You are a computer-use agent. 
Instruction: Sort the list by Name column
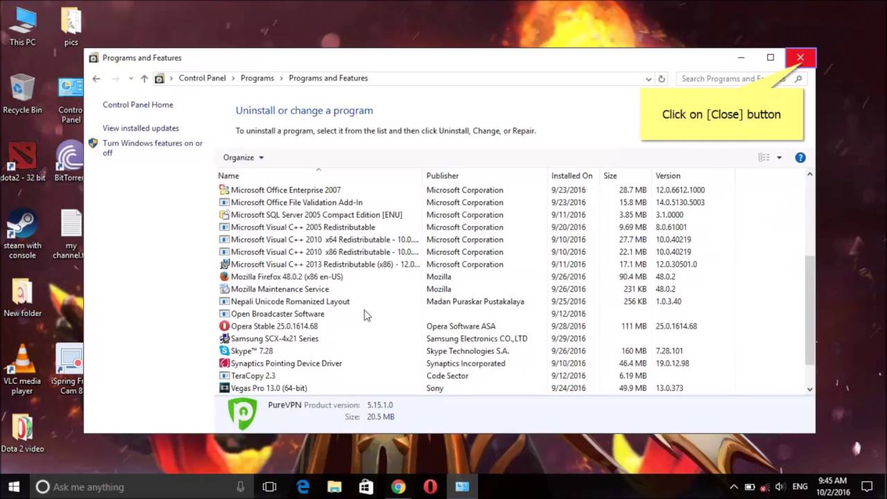[x=319, y=175]
